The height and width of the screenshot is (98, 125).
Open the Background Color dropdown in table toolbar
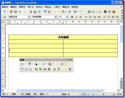click(53, 64)
